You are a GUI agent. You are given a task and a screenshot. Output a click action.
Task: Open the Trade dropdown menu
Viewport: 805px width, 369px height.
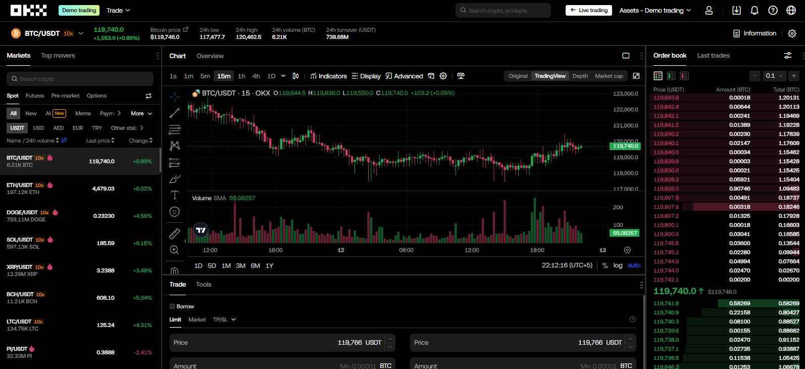(118, 10)
